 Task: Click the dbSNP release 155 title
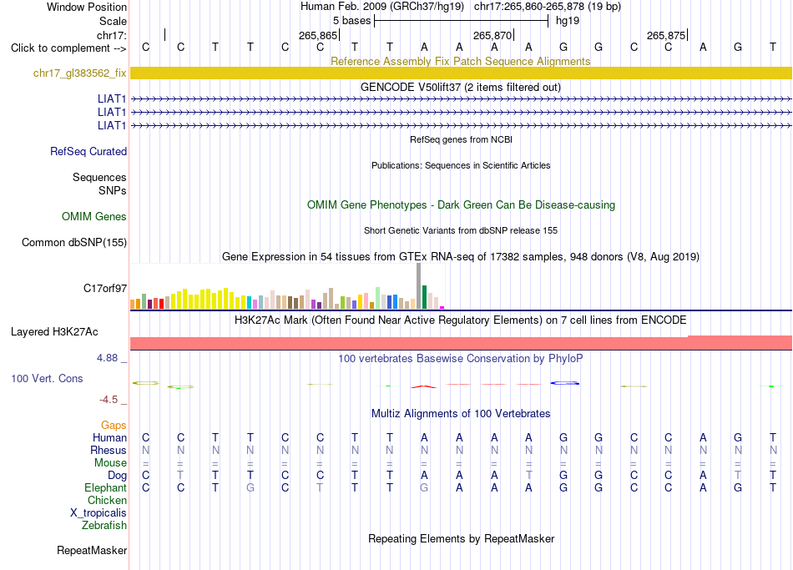tap(461, 230)
